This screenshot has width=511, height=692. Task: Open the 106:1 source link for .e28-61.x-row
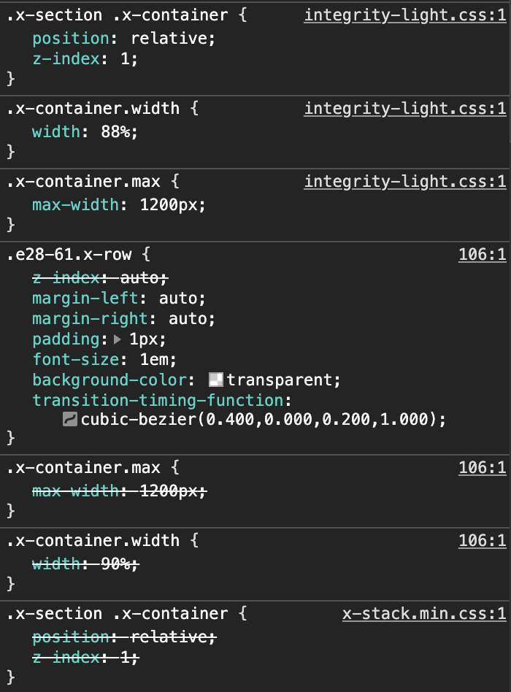(482, 255)
